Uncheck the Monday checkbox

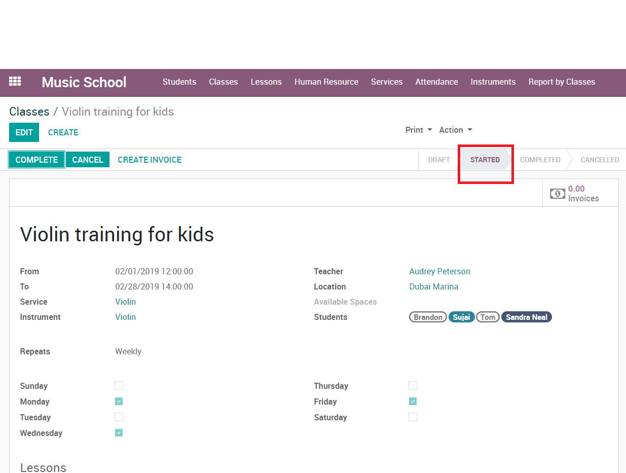119,402
